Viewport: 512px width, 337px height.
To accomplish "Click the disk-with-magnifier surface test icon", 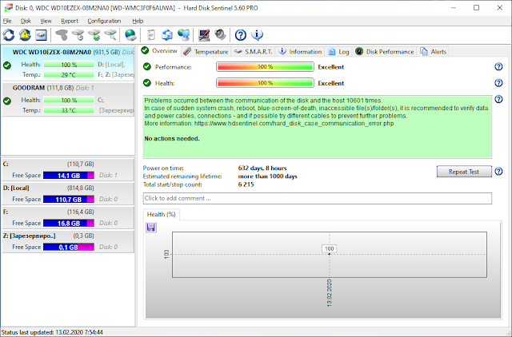I will [110, 35].
